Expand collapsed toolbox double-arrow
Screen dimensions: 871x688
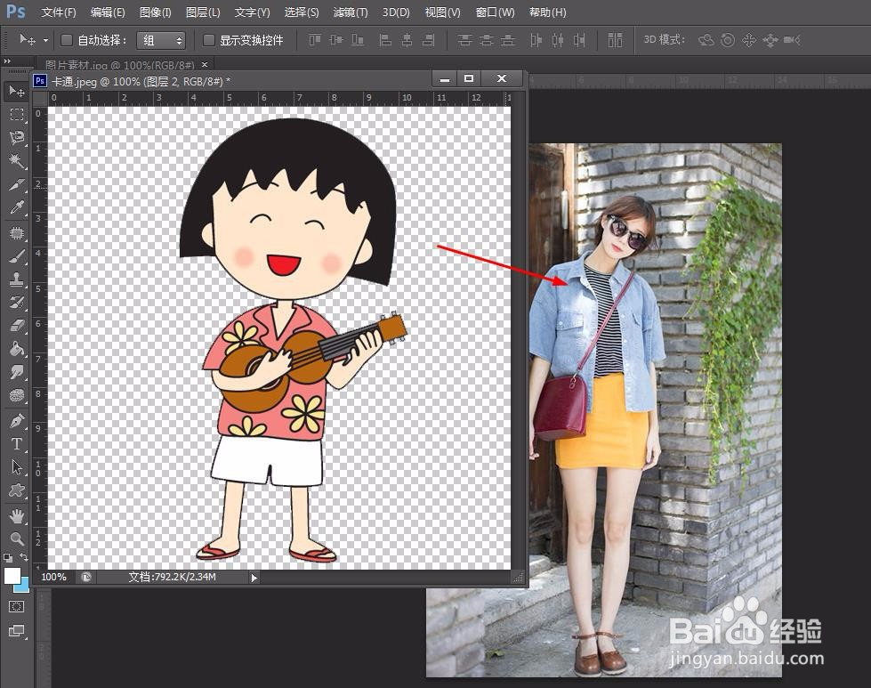(x=6, y=61)
